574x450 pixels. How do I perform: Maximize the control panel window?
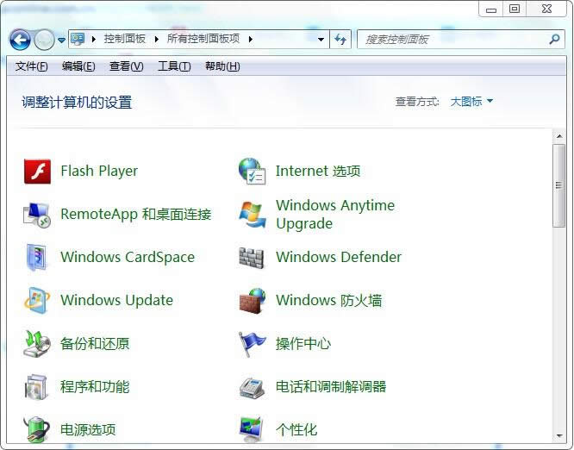(515, 9)
